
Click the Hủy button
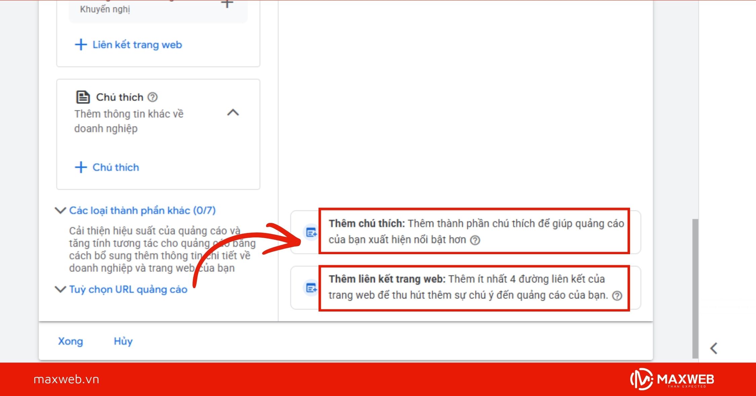123,341
